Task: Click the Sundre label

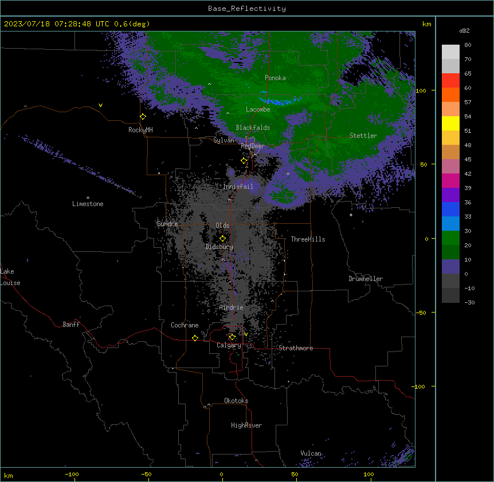Action: (x=167, y=224)
